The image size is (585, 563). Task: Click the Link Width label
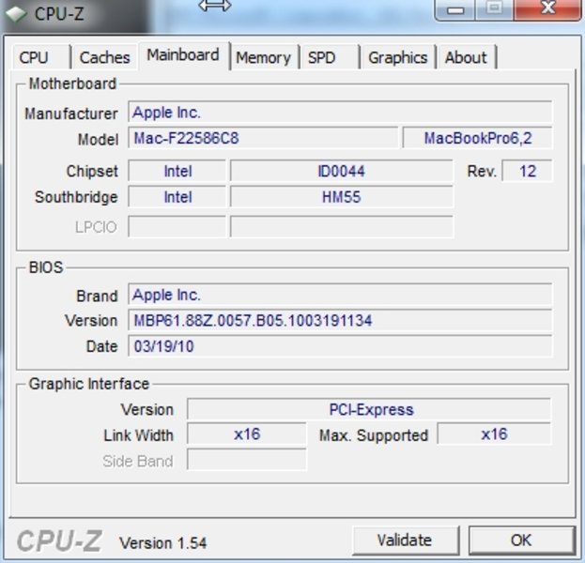coord(139,435)
